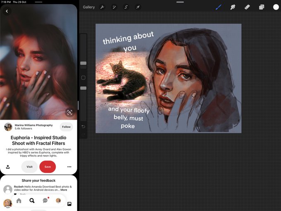Tap the user avatar beside the nav bar
The width and height of the screenshot is (281, 211).
[7, 203]
